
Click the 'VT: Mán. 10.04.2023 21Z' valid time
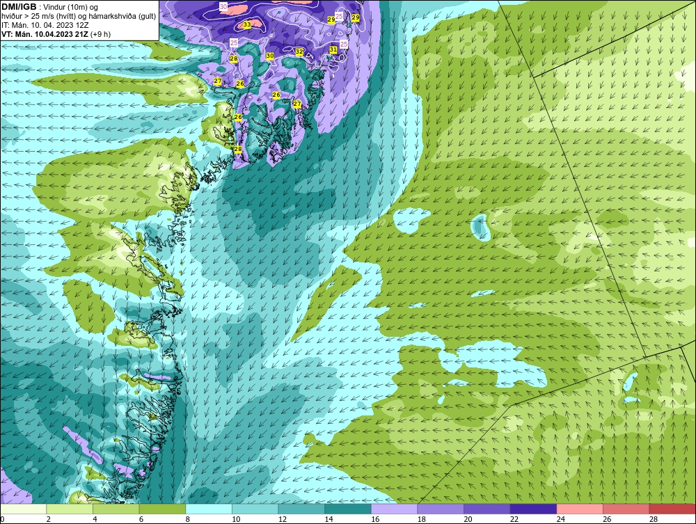pos(45,34)
